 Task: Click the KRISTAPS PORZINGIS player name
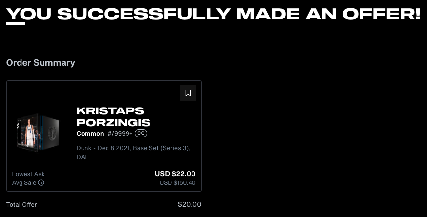click(x=113, y=117)
